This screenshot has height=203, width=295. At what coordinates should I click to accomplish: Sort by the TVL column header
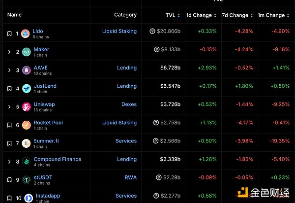click(x=173, y=15)
